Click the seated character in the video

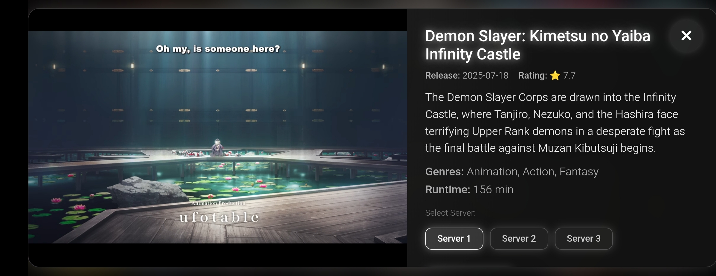click(x=217, y=148)
